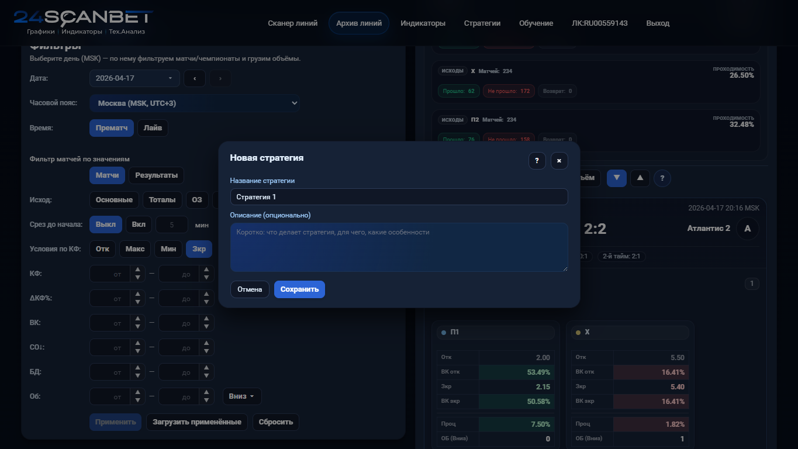Sort matches descending with down triangle
Screen dimensions: 798x449
point(617,178)
